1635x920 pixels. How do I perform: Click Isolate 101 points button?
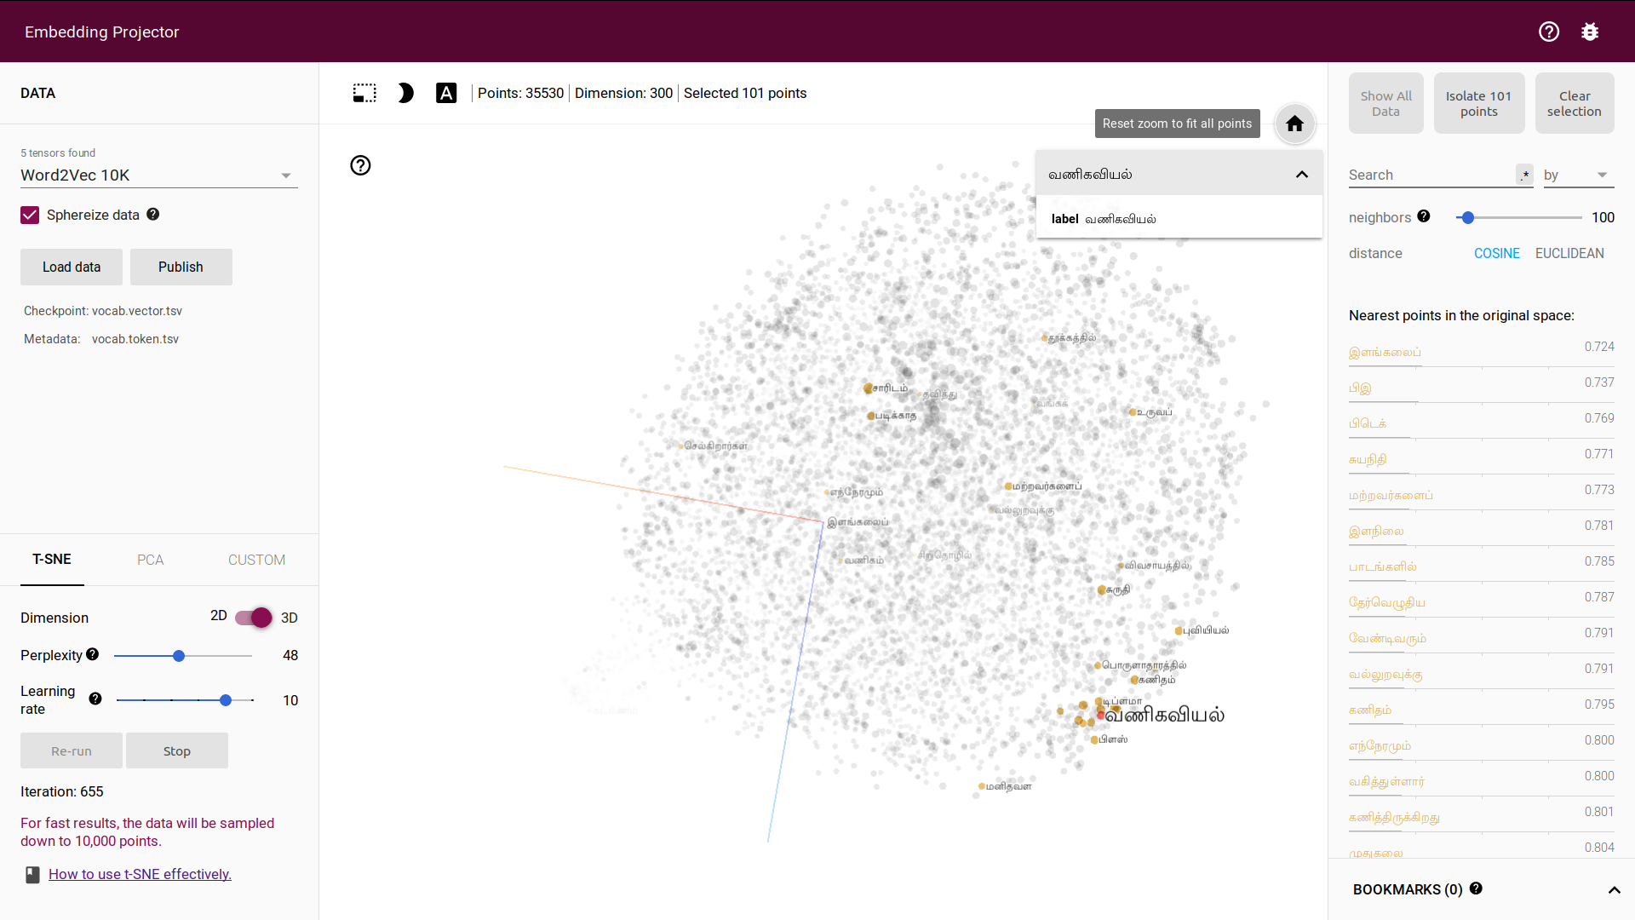coord(1478,103)
